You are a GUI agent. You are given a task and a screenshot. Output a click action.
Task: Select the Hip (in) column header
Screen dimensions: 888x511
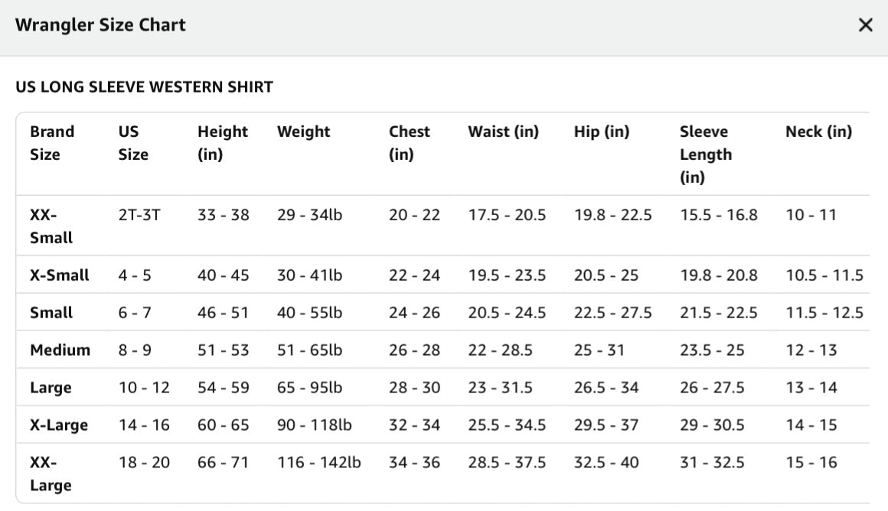click(602, 132)
